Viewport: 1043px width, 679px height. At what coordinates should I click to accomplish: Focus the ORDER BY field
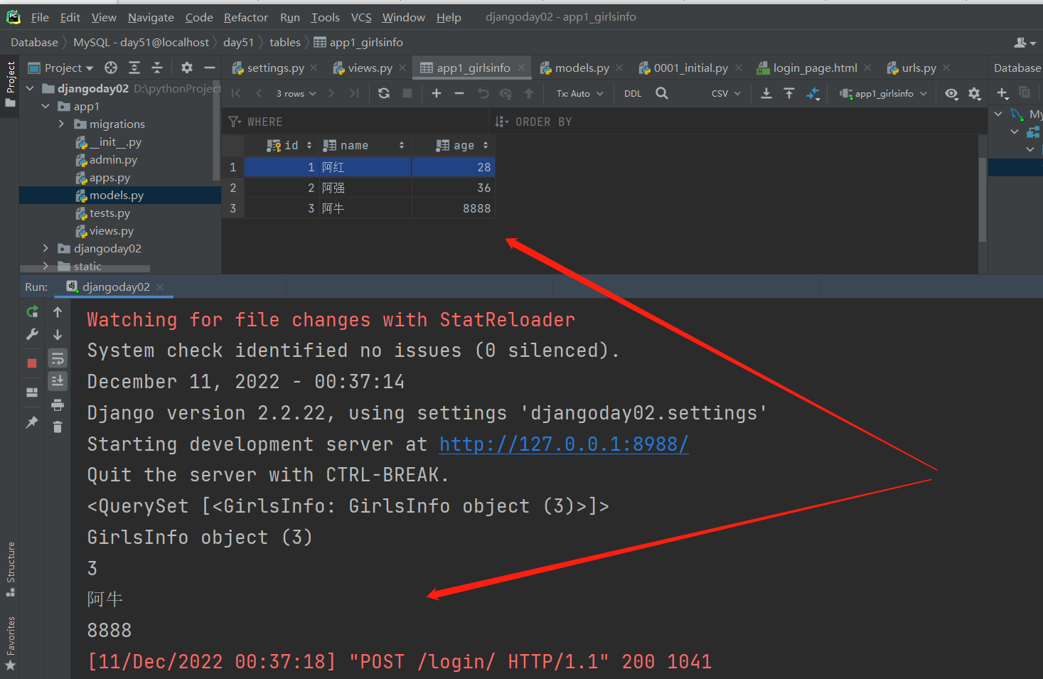(x=738, y=122)
